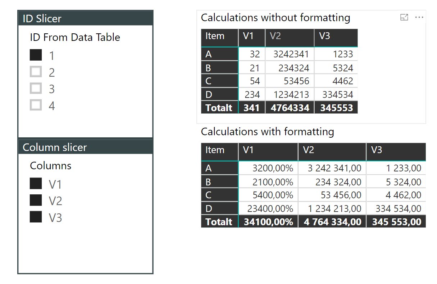Click cell value 5400,00%
This screenshot has height=284, width=437.
tap(273, 195)
